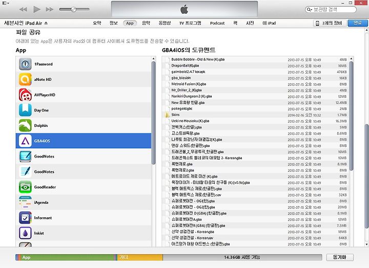Select Ueki no Housoku (K).gba file
369x268 pixels.
pos(255,121)
